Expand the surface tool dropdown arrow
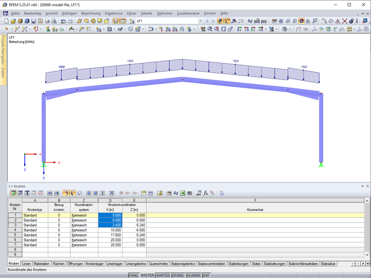 coord(103,29)
